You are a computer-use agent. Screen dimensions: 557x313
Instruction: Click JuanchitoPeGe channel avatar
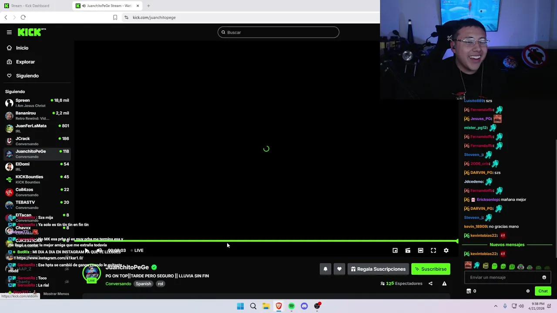click(91, 273)
